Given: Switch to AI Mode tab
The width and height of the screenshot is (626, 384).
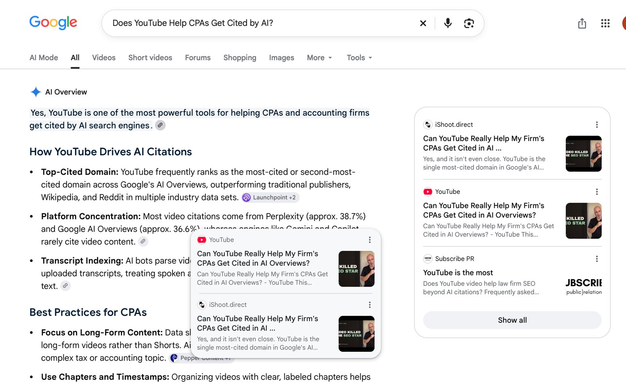Looking at the screenshot, I should tap(44, 58).
